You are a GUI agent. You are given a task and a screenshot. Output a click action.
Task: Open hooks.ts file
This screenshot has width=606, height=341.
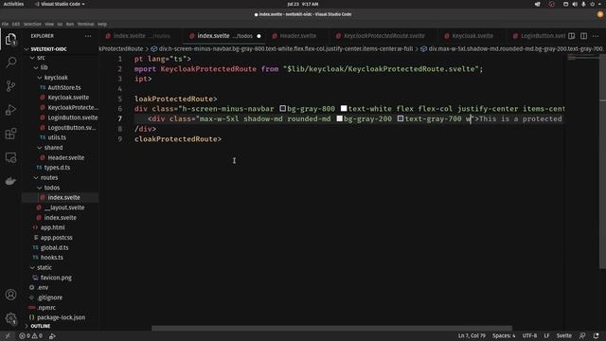click(x=51, y=258)
